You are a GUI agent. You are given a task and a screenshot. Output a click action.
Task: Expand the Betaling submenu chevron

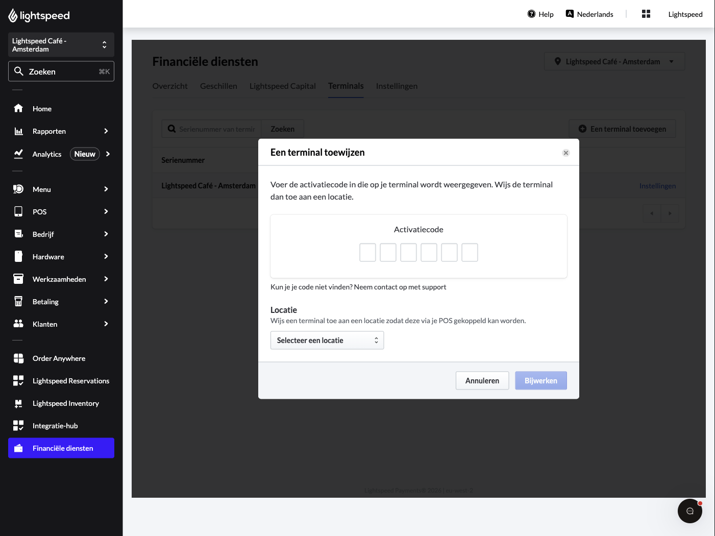tap(106, 301)
